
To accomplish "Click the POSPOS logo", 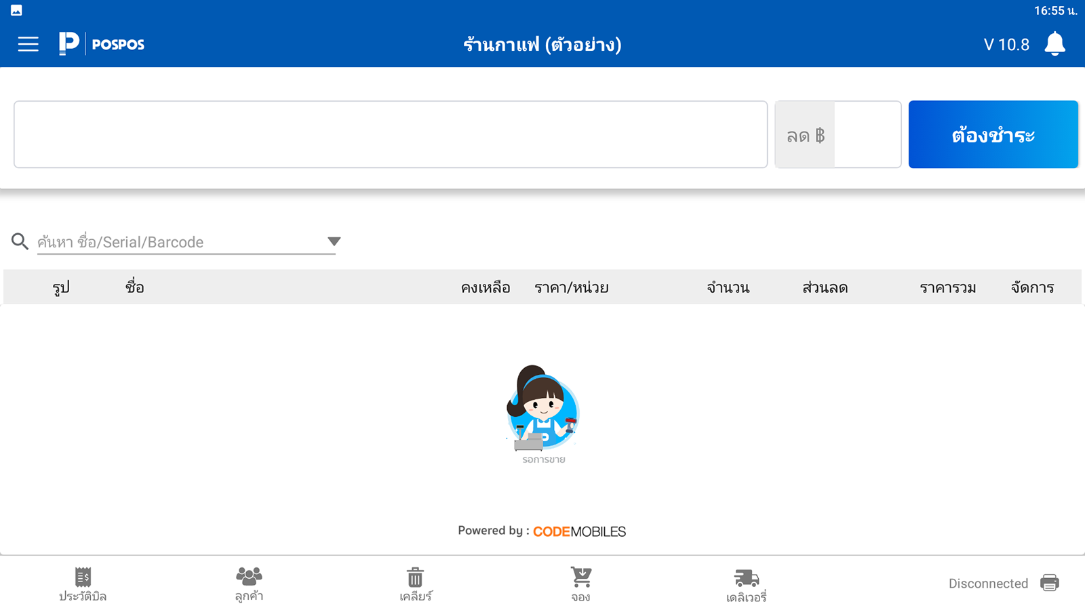I will [102, 44].
